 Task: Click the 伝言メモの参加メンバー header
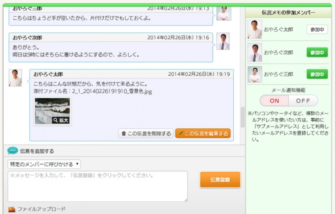point(289,13)
